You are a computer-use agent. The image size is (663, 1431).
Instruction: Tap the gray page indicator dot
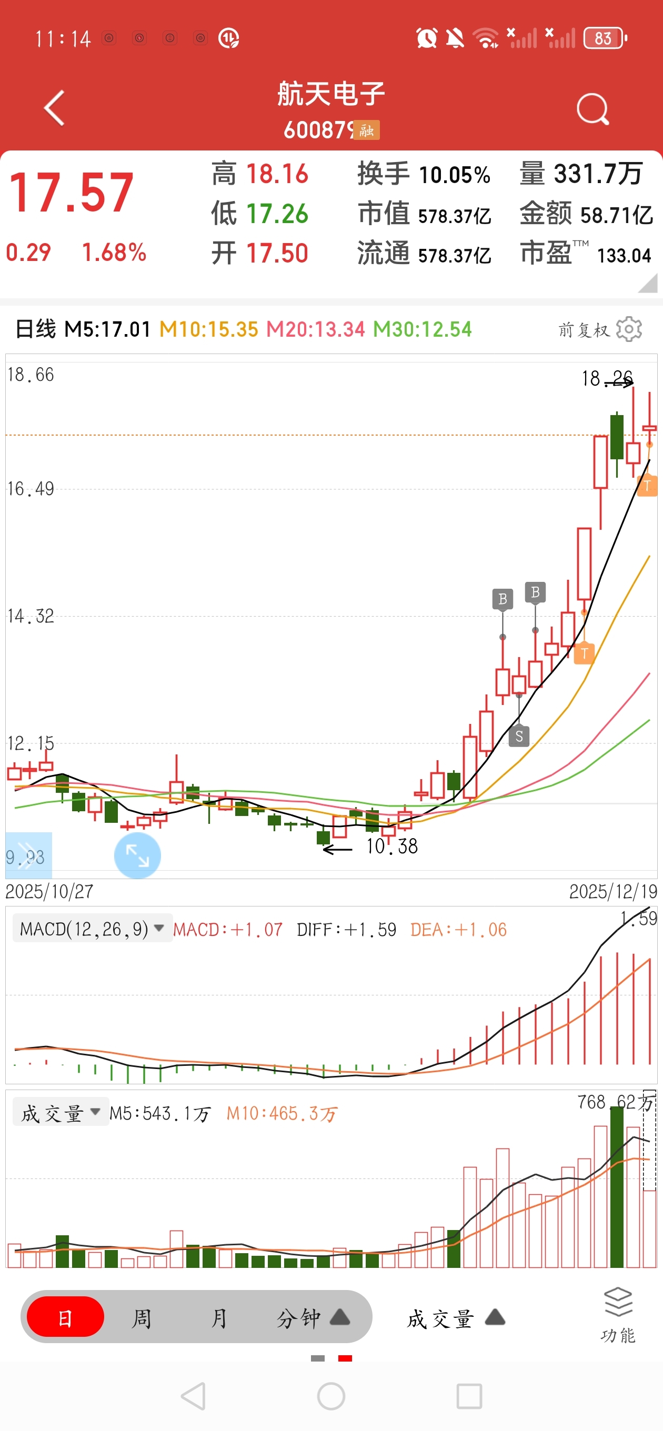coord(318,1358)
